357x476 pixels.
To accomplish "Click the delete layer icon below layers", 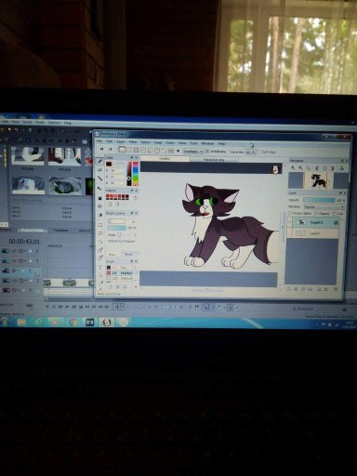I will (x=335, y=289).
